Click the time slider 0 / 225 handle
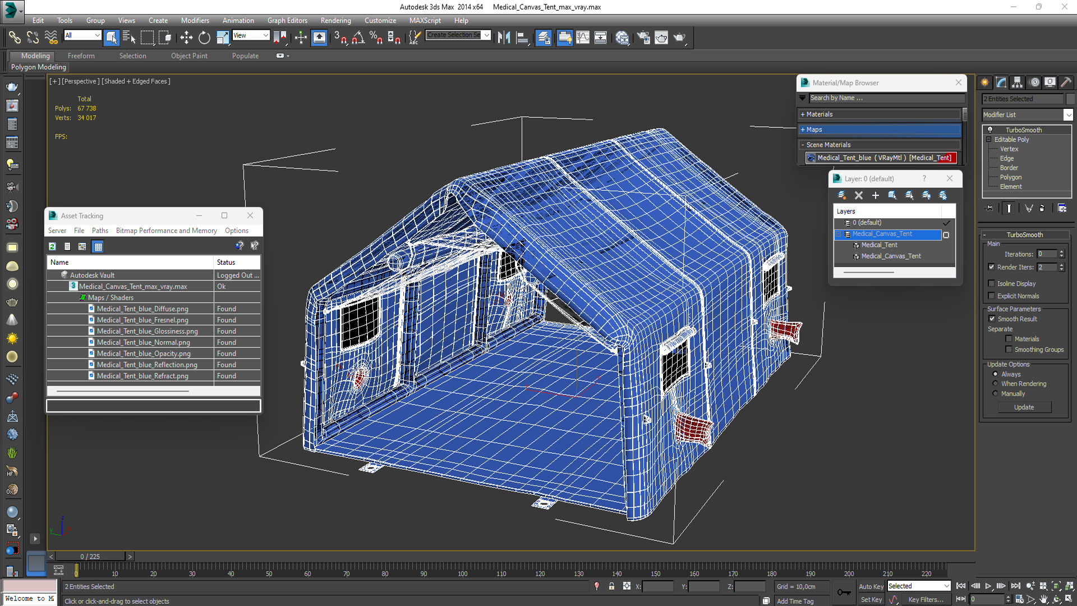The image size is (1077, 606). point(90,557)
